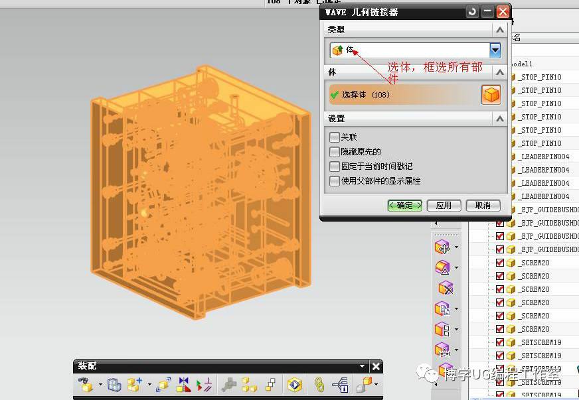Viewport: 579px width, 400px height.
Task: Click the chain link icon in assembly toolbar
Action: (319, 385)
